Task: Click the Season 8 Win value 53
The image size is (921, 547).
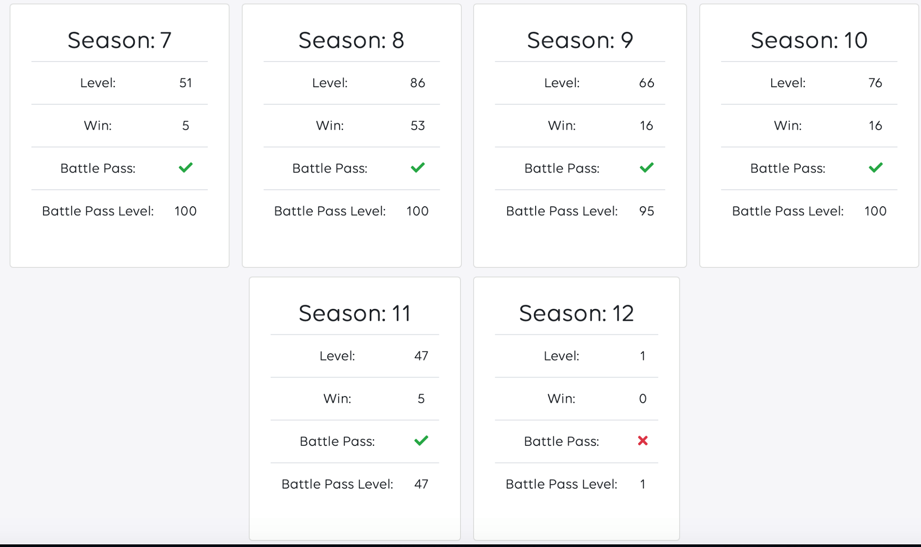Action: (x=418, y=125)
